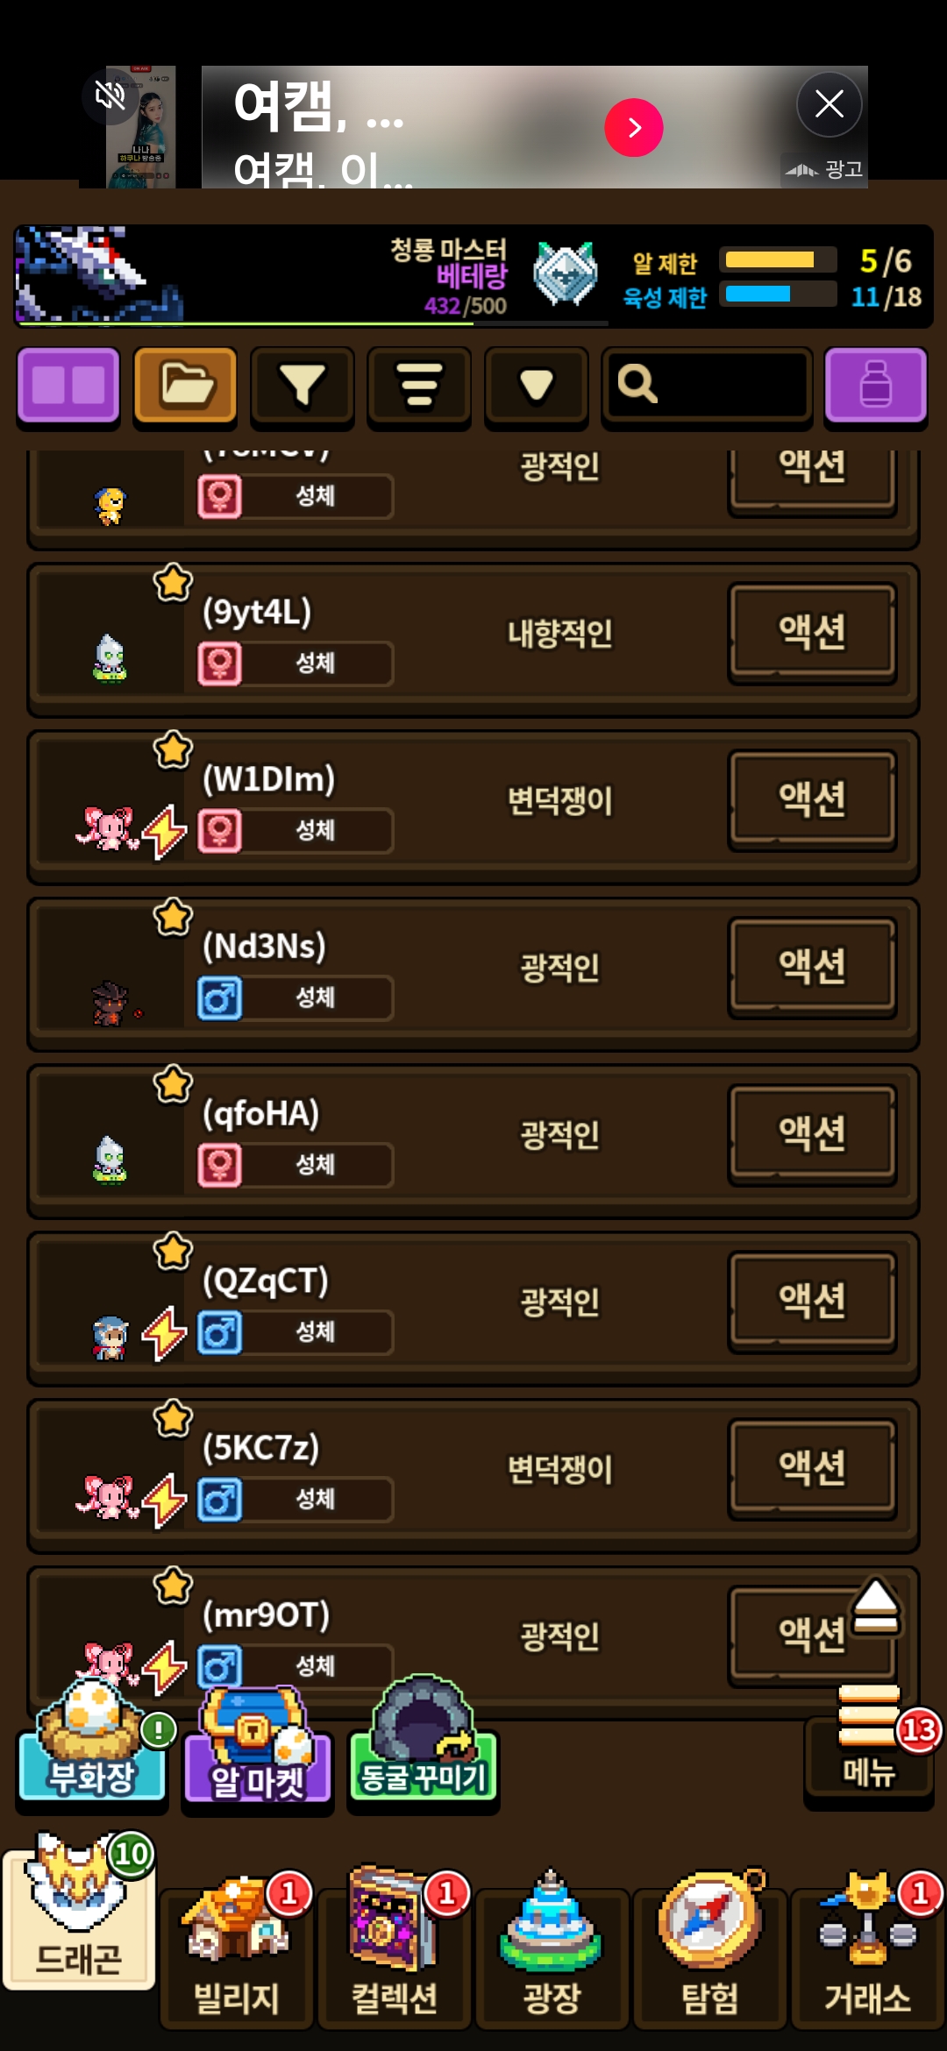The height and width of the screenshot is (2051, 947).
Task: Tap the yellow 알 제한 progress bar
Action: point(778,259)
